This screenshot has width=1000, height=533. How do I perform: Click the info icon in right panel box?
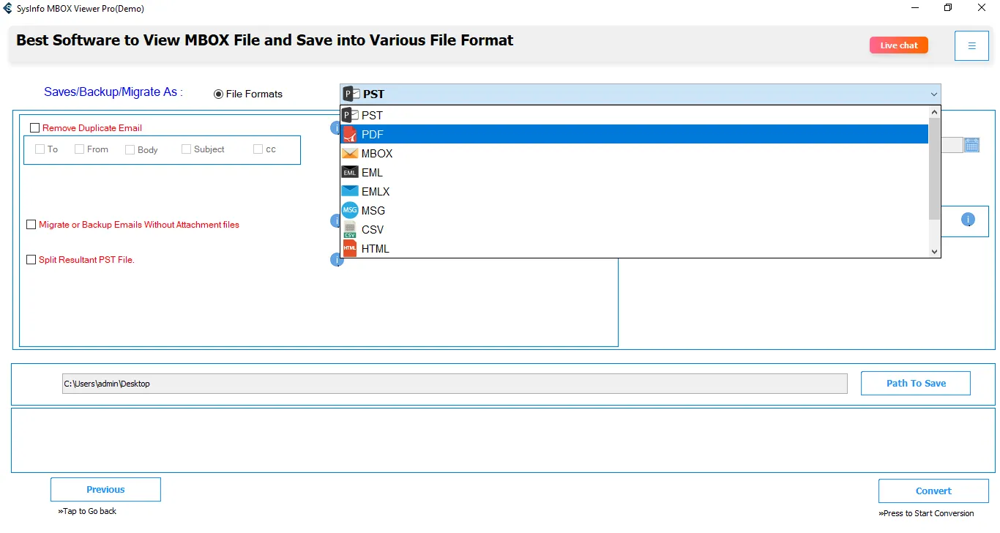968,219
